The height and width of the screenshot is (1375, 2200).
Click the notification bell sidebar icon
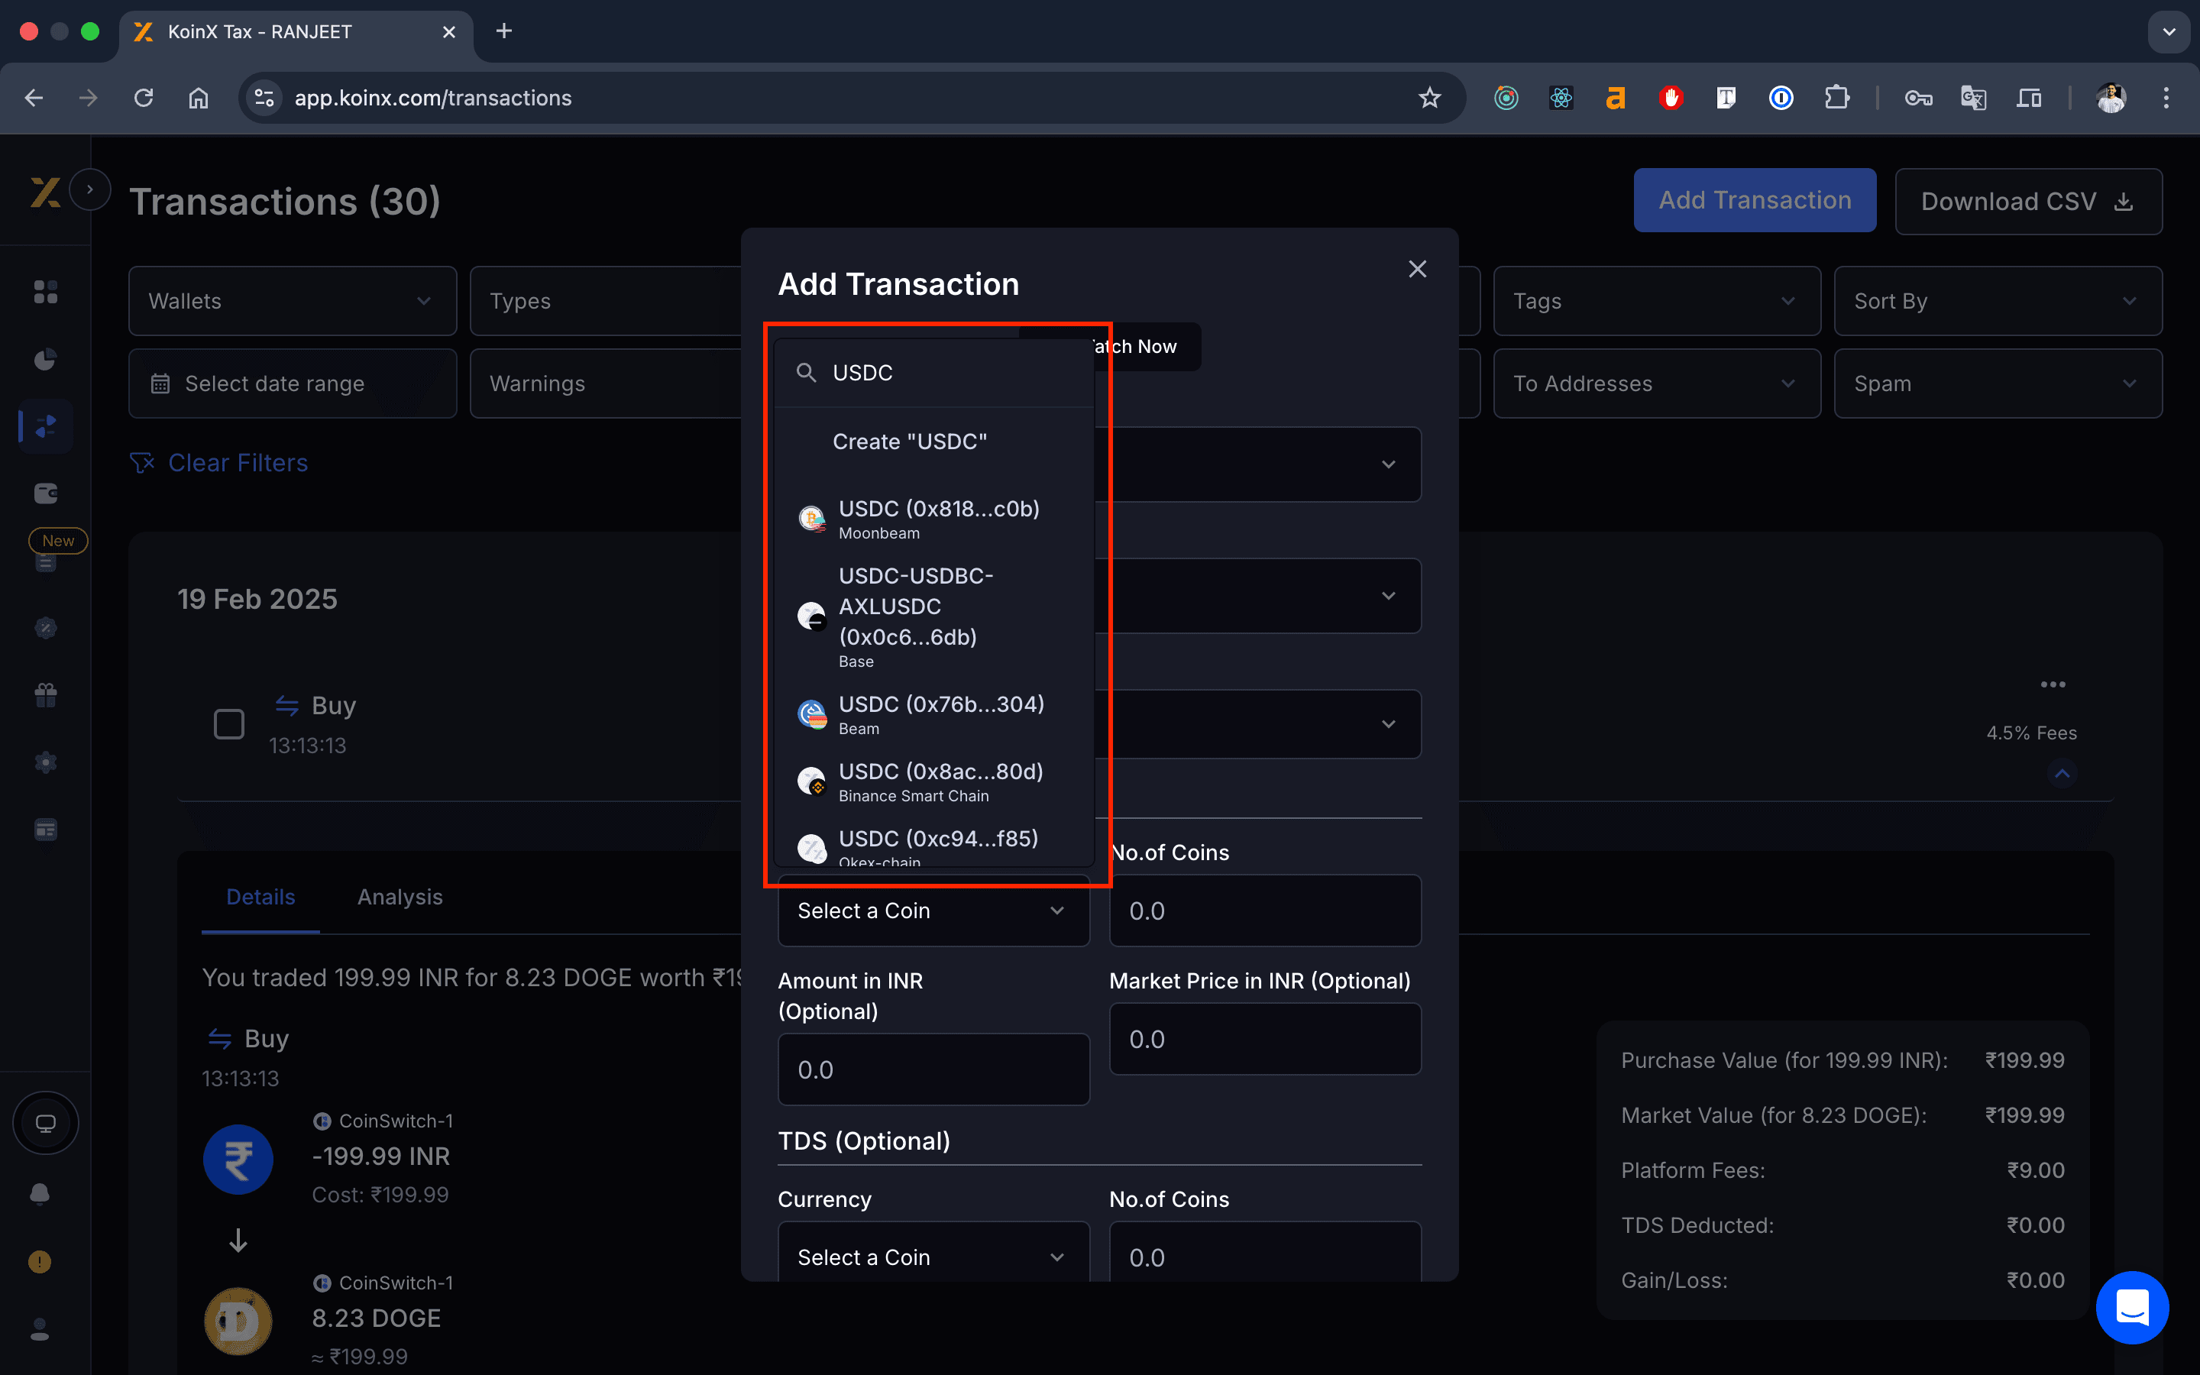tap(40, 1193)
